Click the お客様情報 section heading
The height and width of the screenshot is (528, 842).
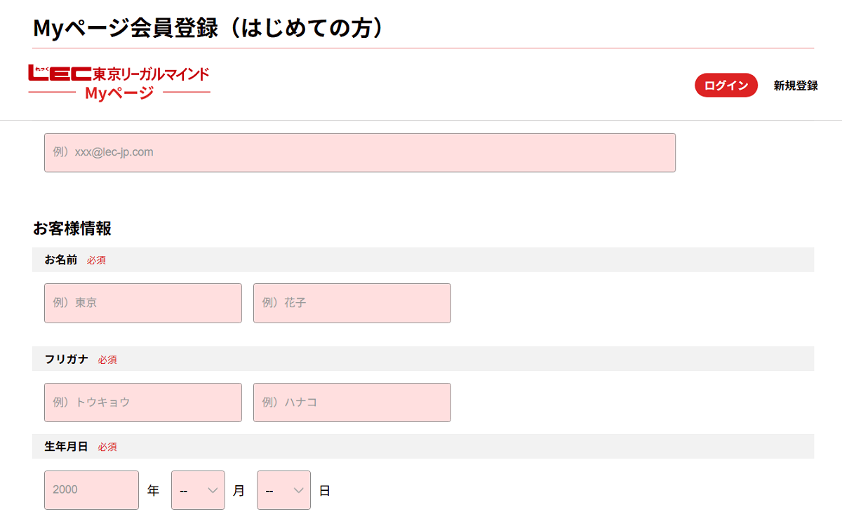point(72,229)
